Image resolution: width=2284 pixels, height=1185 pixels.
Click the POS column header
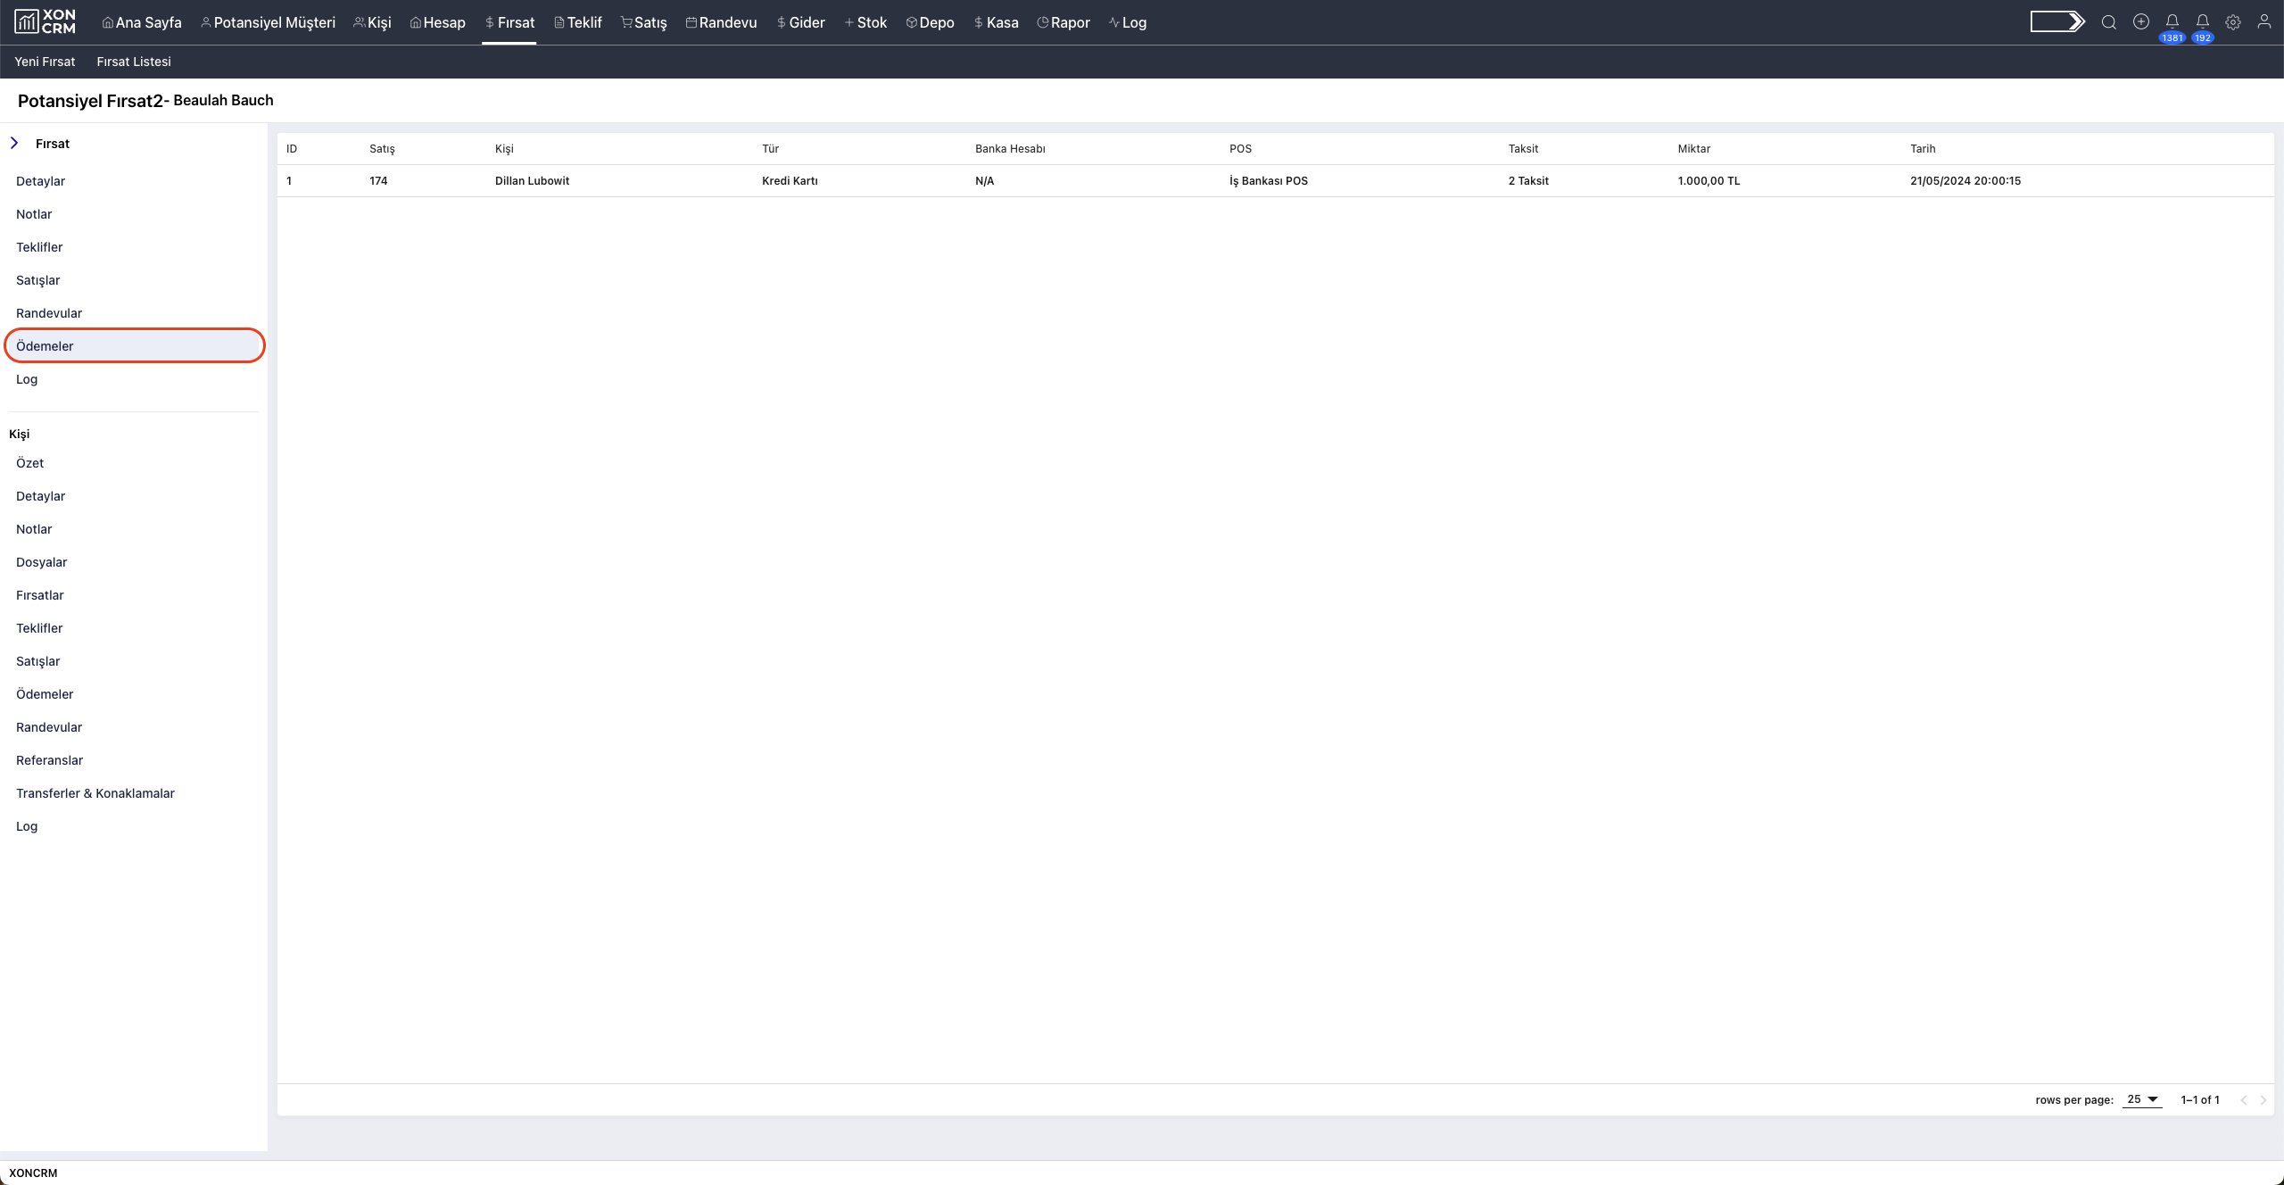(1240, 149)
